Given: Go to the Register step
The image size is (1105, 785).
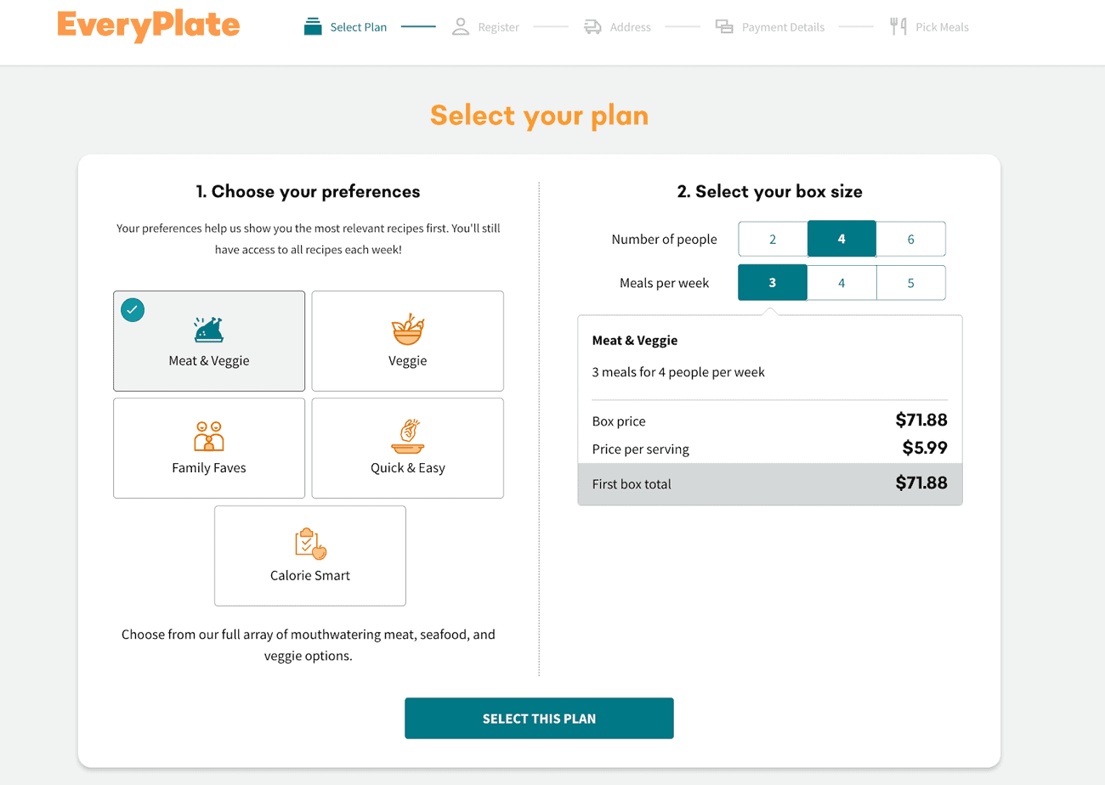Looking at the screenshot, I should click(x=498, y=27).
